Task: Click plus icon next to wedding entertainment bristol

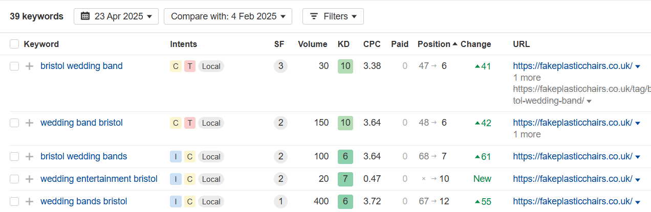Action: [x=30, y=179]
